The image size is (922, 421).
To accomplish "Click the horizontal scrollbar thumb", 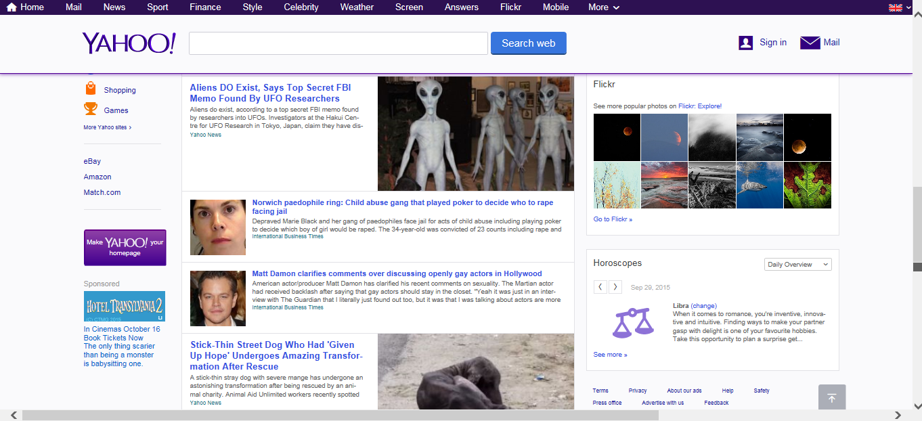I will [341, 415].
